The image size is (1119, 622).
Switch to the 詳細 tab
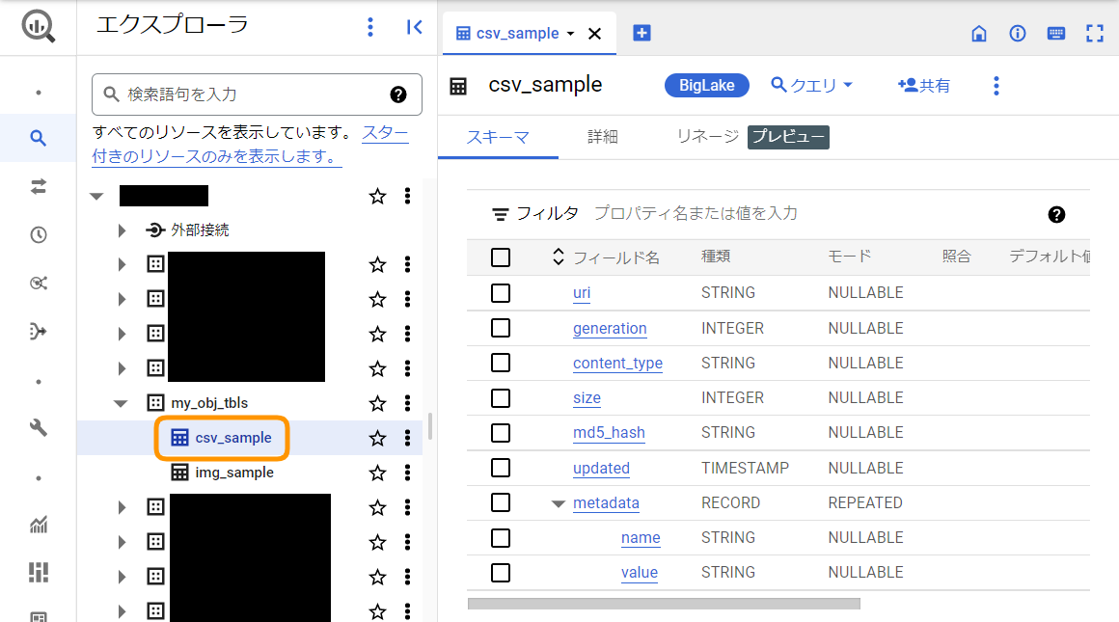(x=602, y=137)
